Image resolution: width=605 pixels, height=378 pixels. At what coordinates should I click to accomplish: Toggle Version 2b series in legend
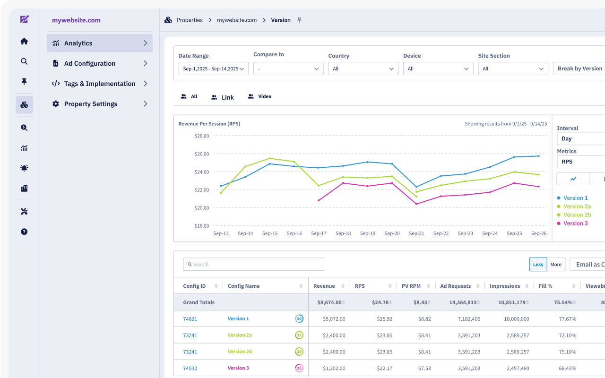pyautogui.click(x=574, y=215)
